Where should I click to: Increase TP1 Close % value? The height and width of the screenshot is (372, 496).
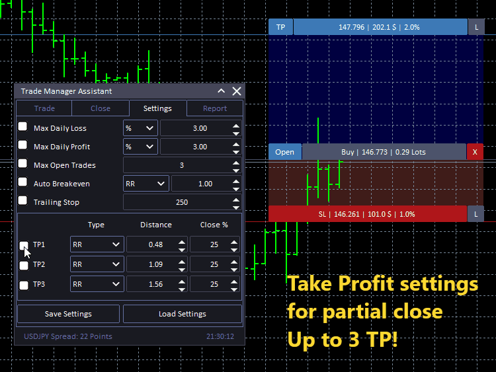234,242
